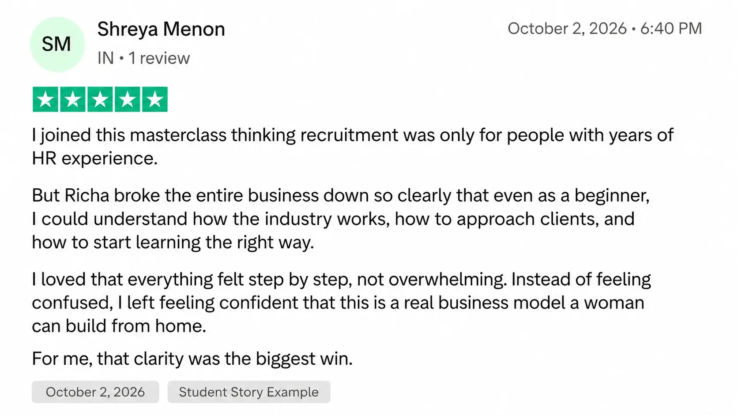Click the paragraph starting 'I joined this masterclass'
The width and height of the screenshot is (738, 415).
pos(353,146)
